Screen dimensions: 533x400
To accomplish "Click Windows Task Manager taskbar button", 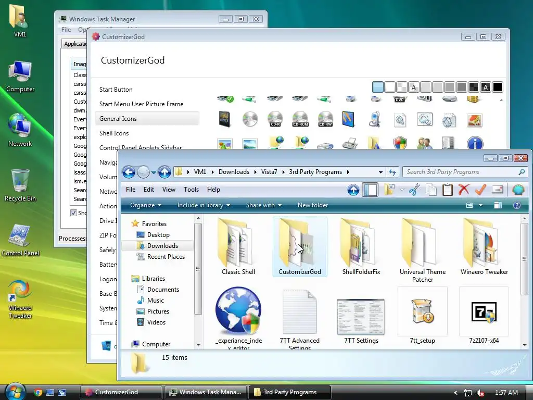I will [206, 392].
